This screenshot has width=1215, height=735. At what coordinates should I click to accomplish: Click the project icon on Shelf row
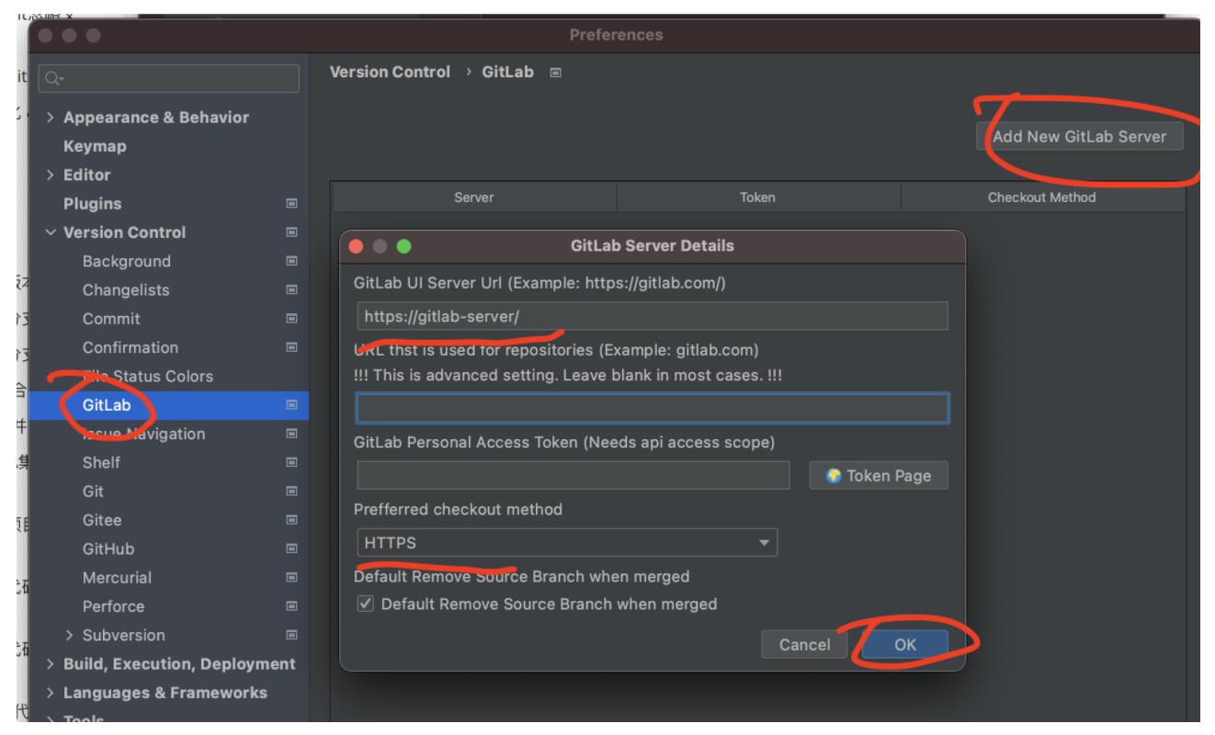[292, 463]
